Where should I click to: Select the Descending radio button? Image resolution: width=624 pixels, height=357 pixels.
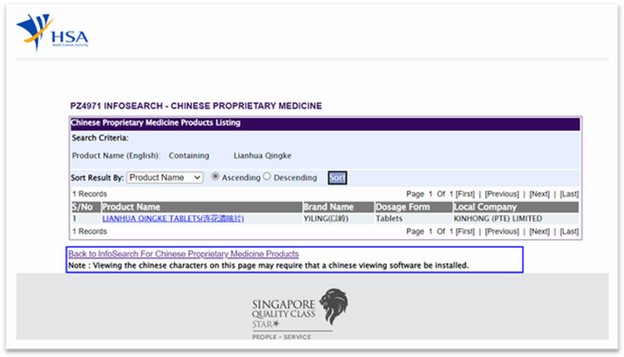[267, 176]
